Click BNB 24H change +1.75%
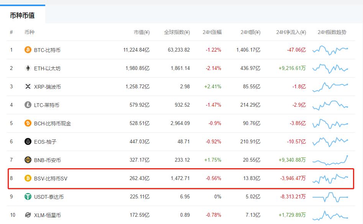Viewport: 363px width, 224px height. point(213,160)
